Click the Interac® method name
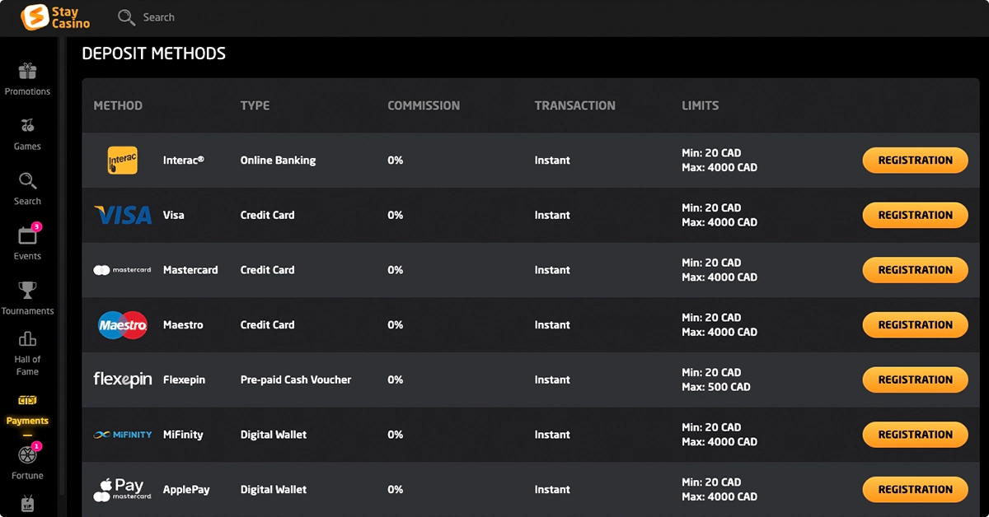 pos(183,161)
